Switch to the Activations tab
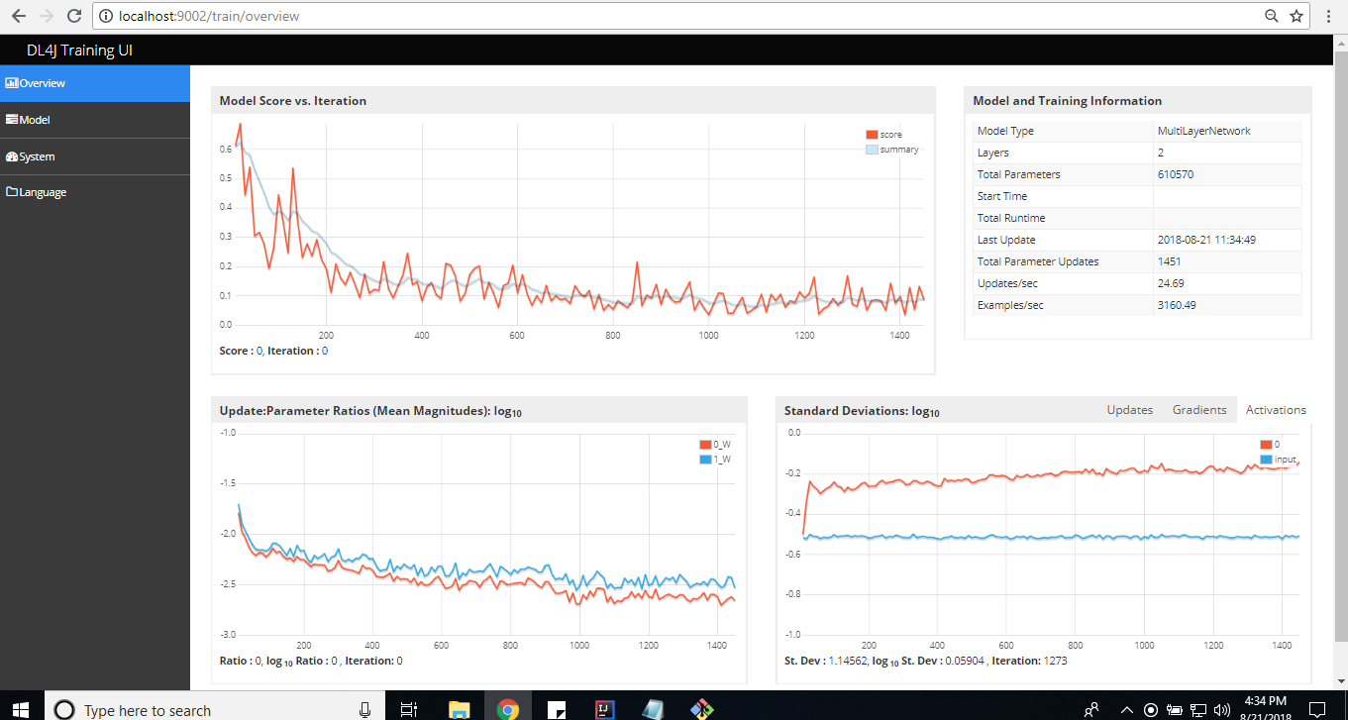This screenshot has height=720, width=1348. click(x=1276, y=409)
